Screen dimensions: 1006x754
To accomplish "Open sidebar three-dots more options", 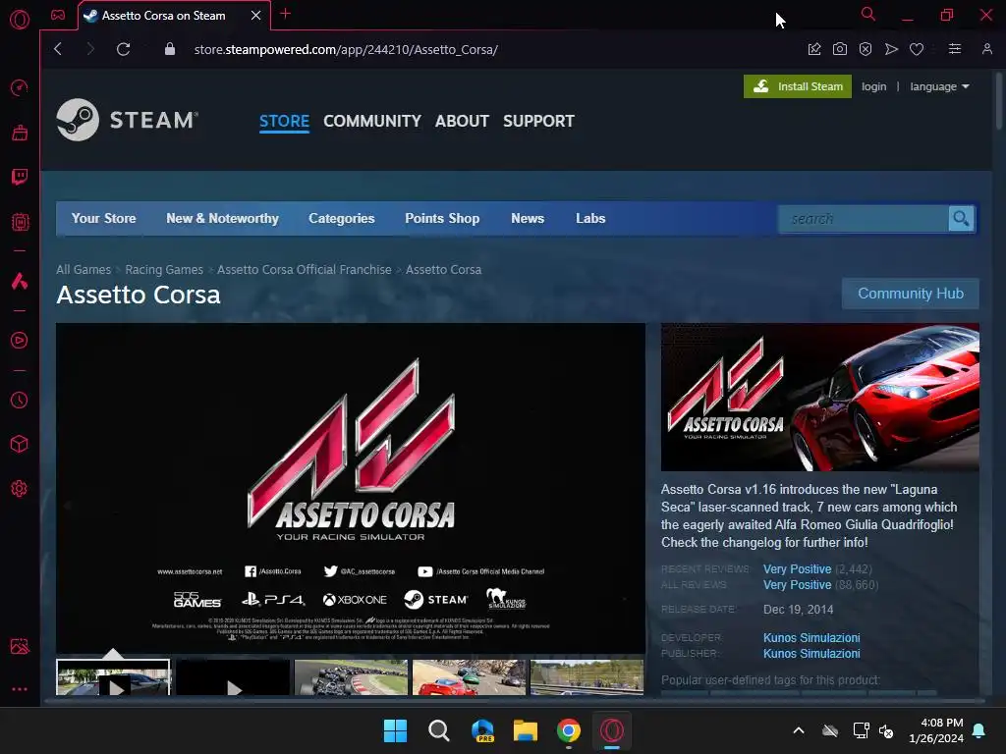I will [x=20, y=689].
